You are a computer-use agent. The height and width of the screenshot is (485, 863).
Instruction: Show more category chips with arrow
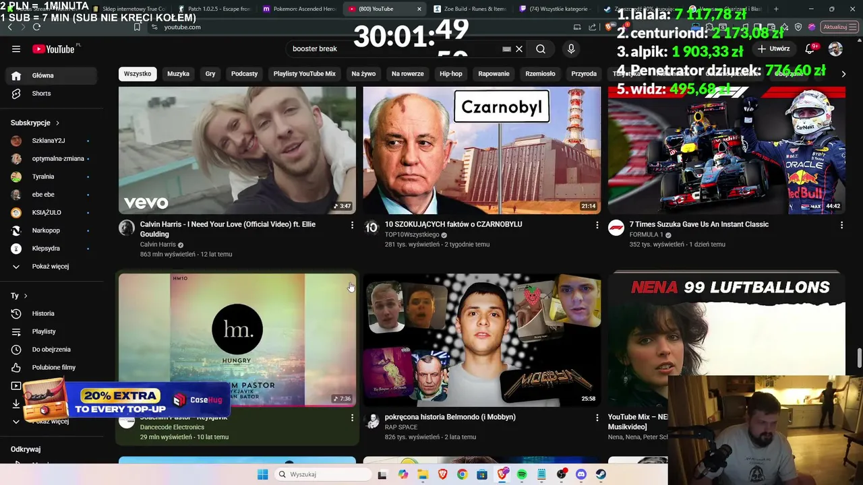coord(843,74)
